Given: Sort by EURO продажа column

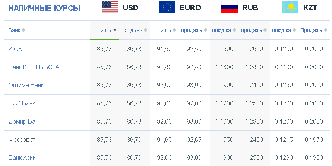Looking at the screenshot, I should point(194,30).
